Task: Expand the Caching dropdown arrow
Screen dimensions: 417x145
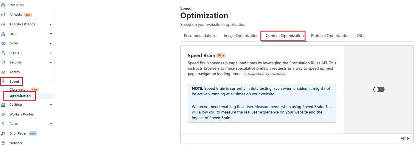Action: click(x=51, y=105)
